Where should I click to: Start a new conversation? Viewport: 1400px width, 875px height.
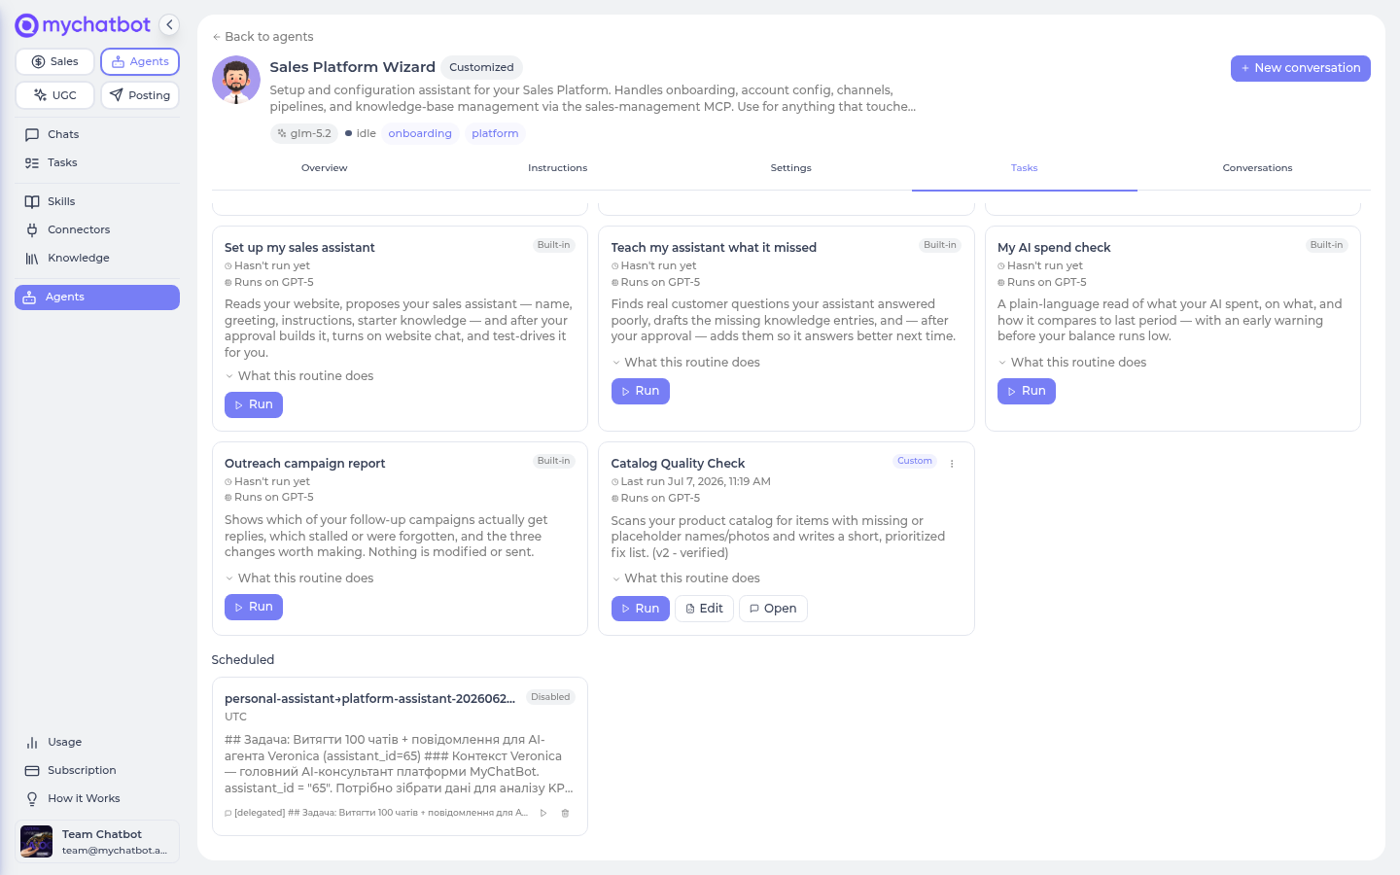[1301, 68]
